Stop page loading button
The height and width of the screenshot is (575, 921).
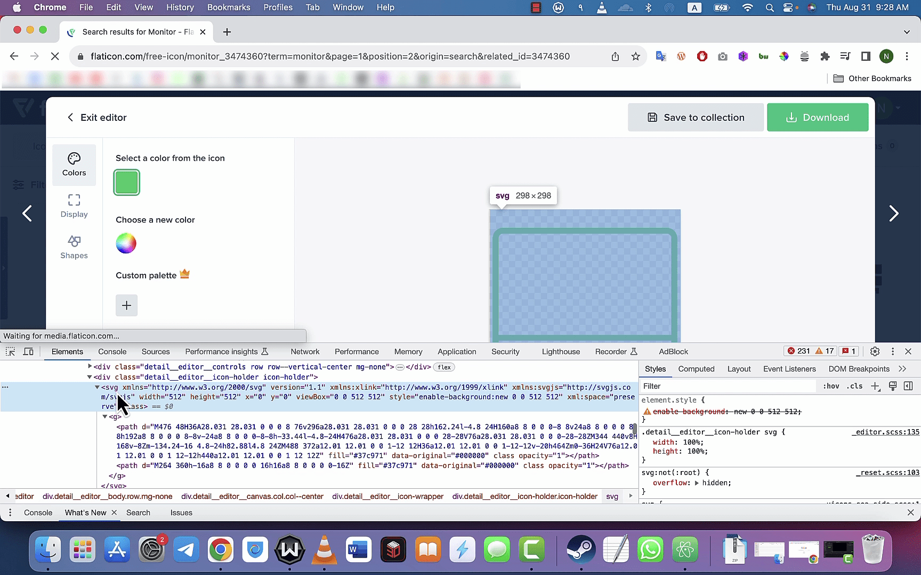pos(54,56)
